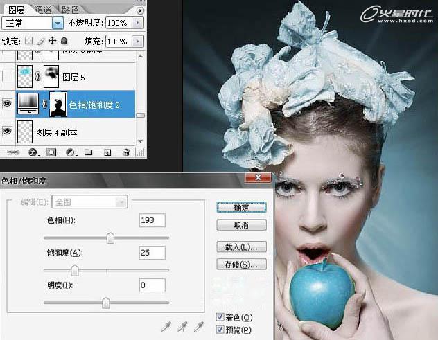Screen dimensions: 438x340
Task: Open the 编辑 全图 dropdown
Action: 89,202
